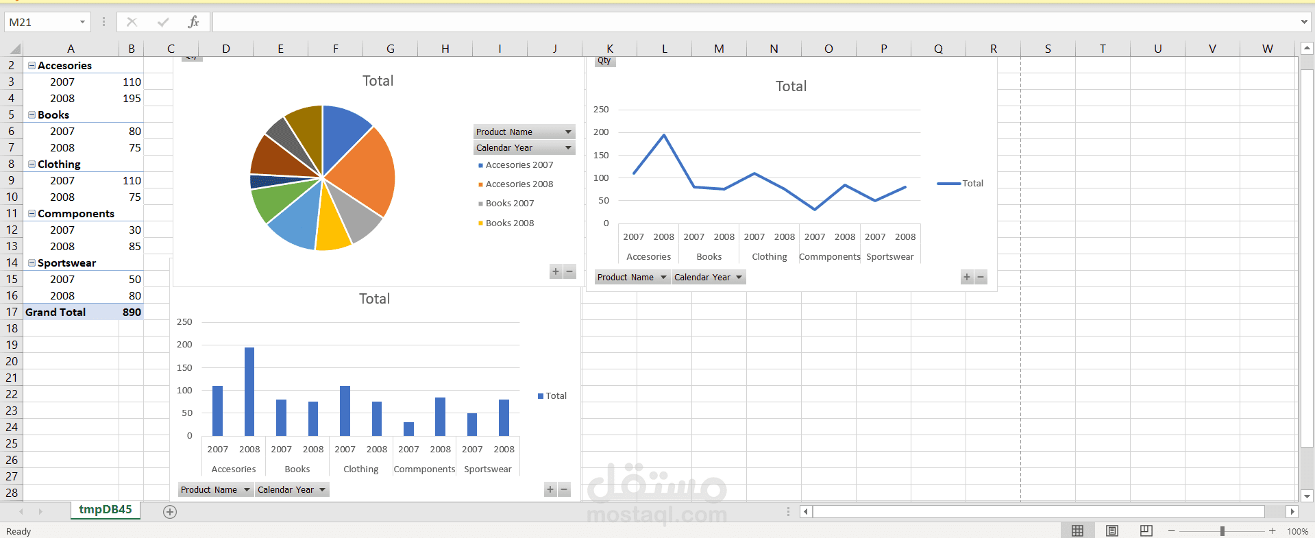Image resolution: width=1315 pixels, height=538 pixels.
Task: Collapse entire field minus on bar chart
Action: pyautogui.click(x=564, y=489)
